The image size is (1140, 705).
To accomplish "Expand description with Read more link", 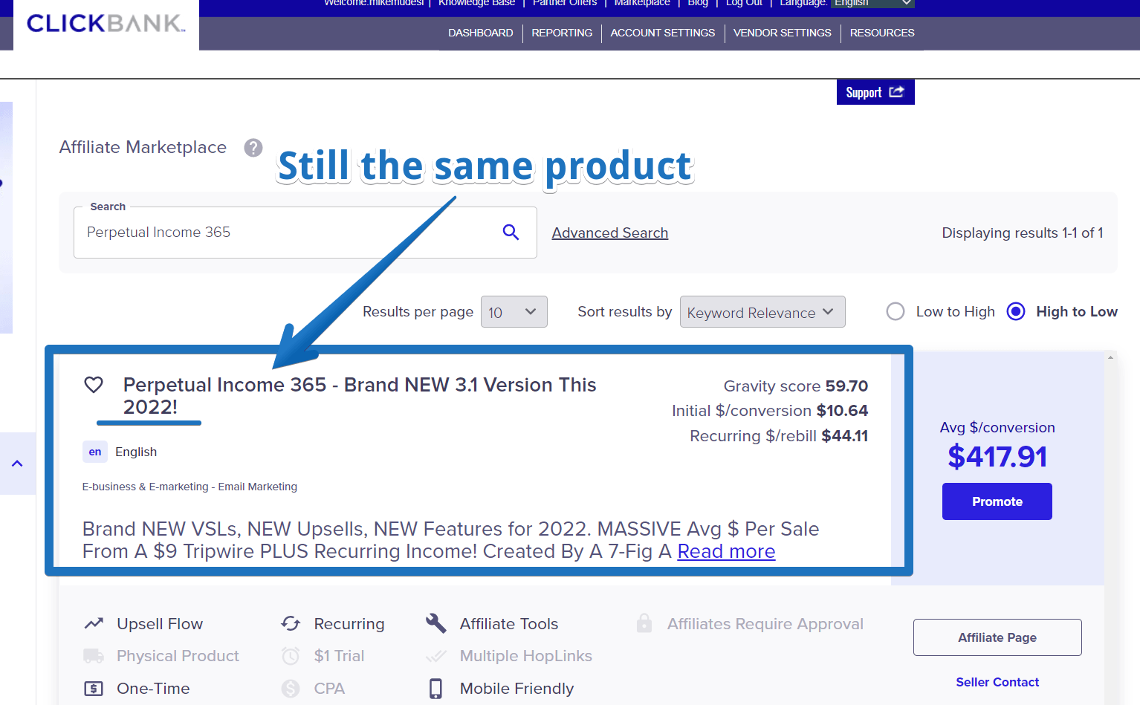I will [x=726, y=551].
